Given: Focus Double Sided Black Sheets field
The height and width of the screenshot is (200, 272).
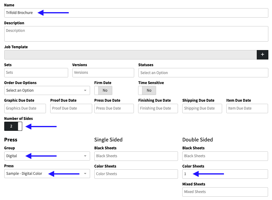Looking at the screenshot, I should (x=225, y=156).
